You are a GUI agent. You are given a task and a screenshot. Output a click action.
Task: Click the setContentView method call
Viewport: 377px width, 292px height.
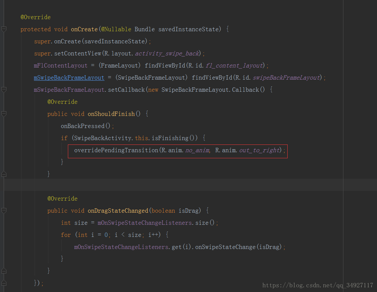[78, 53]
